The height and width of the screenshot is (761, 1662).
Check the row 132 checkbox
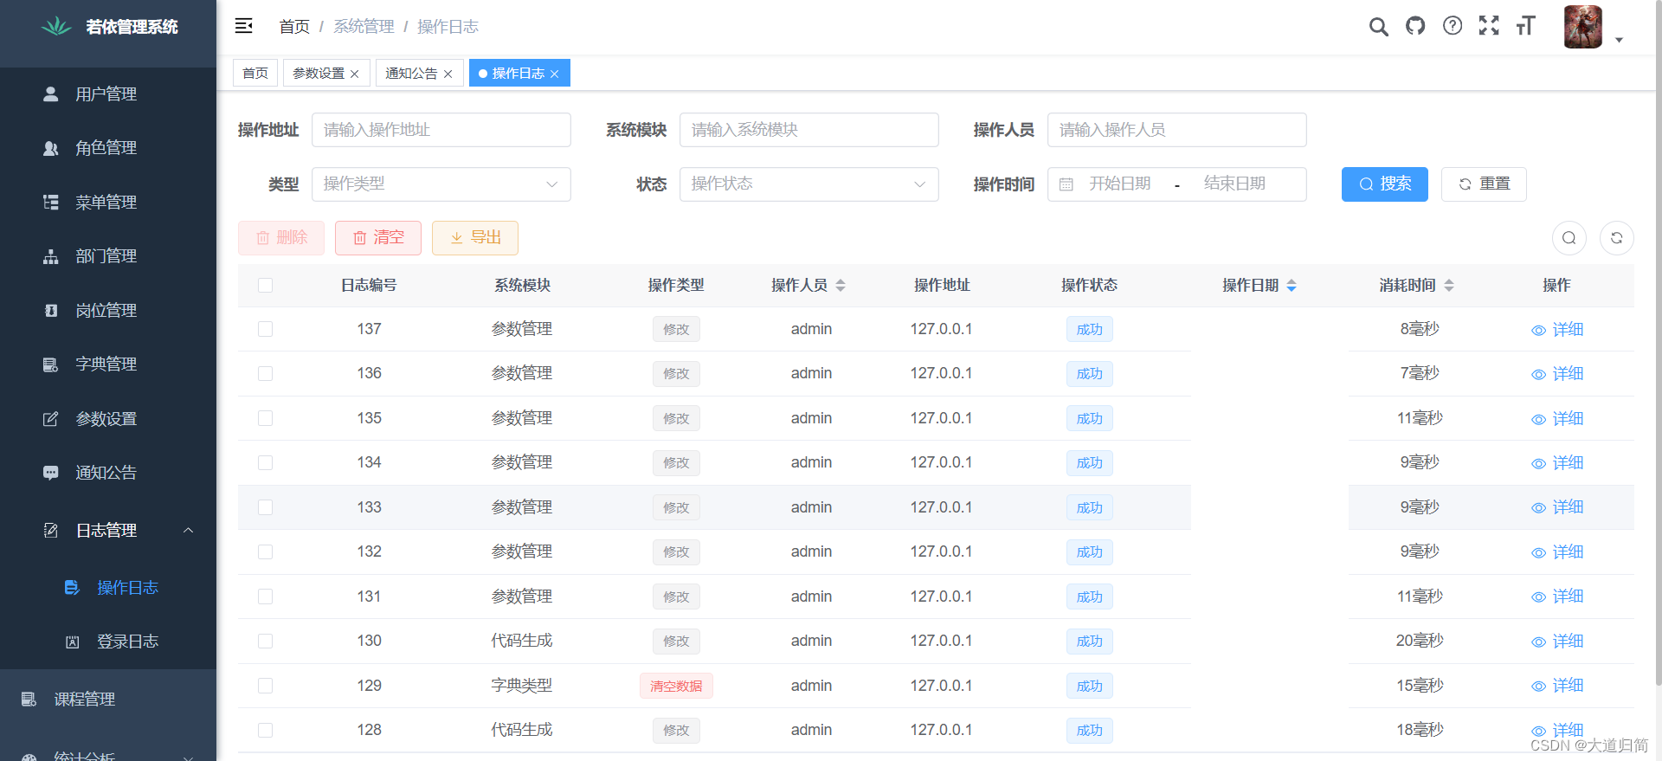pos(266,552)
